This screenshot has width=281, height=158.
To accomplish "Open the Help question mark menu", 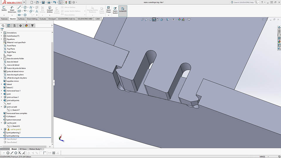I will point(262,2).
